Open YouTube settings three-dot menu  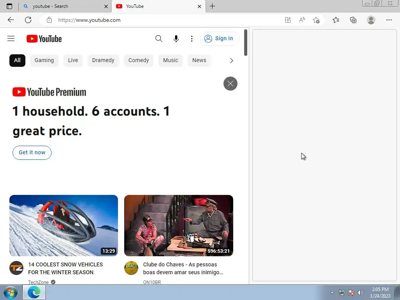point(191,39)
